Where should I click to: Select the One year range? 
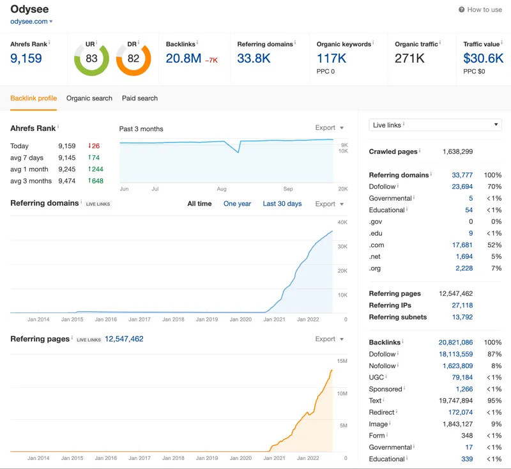[x=237, y=204]
